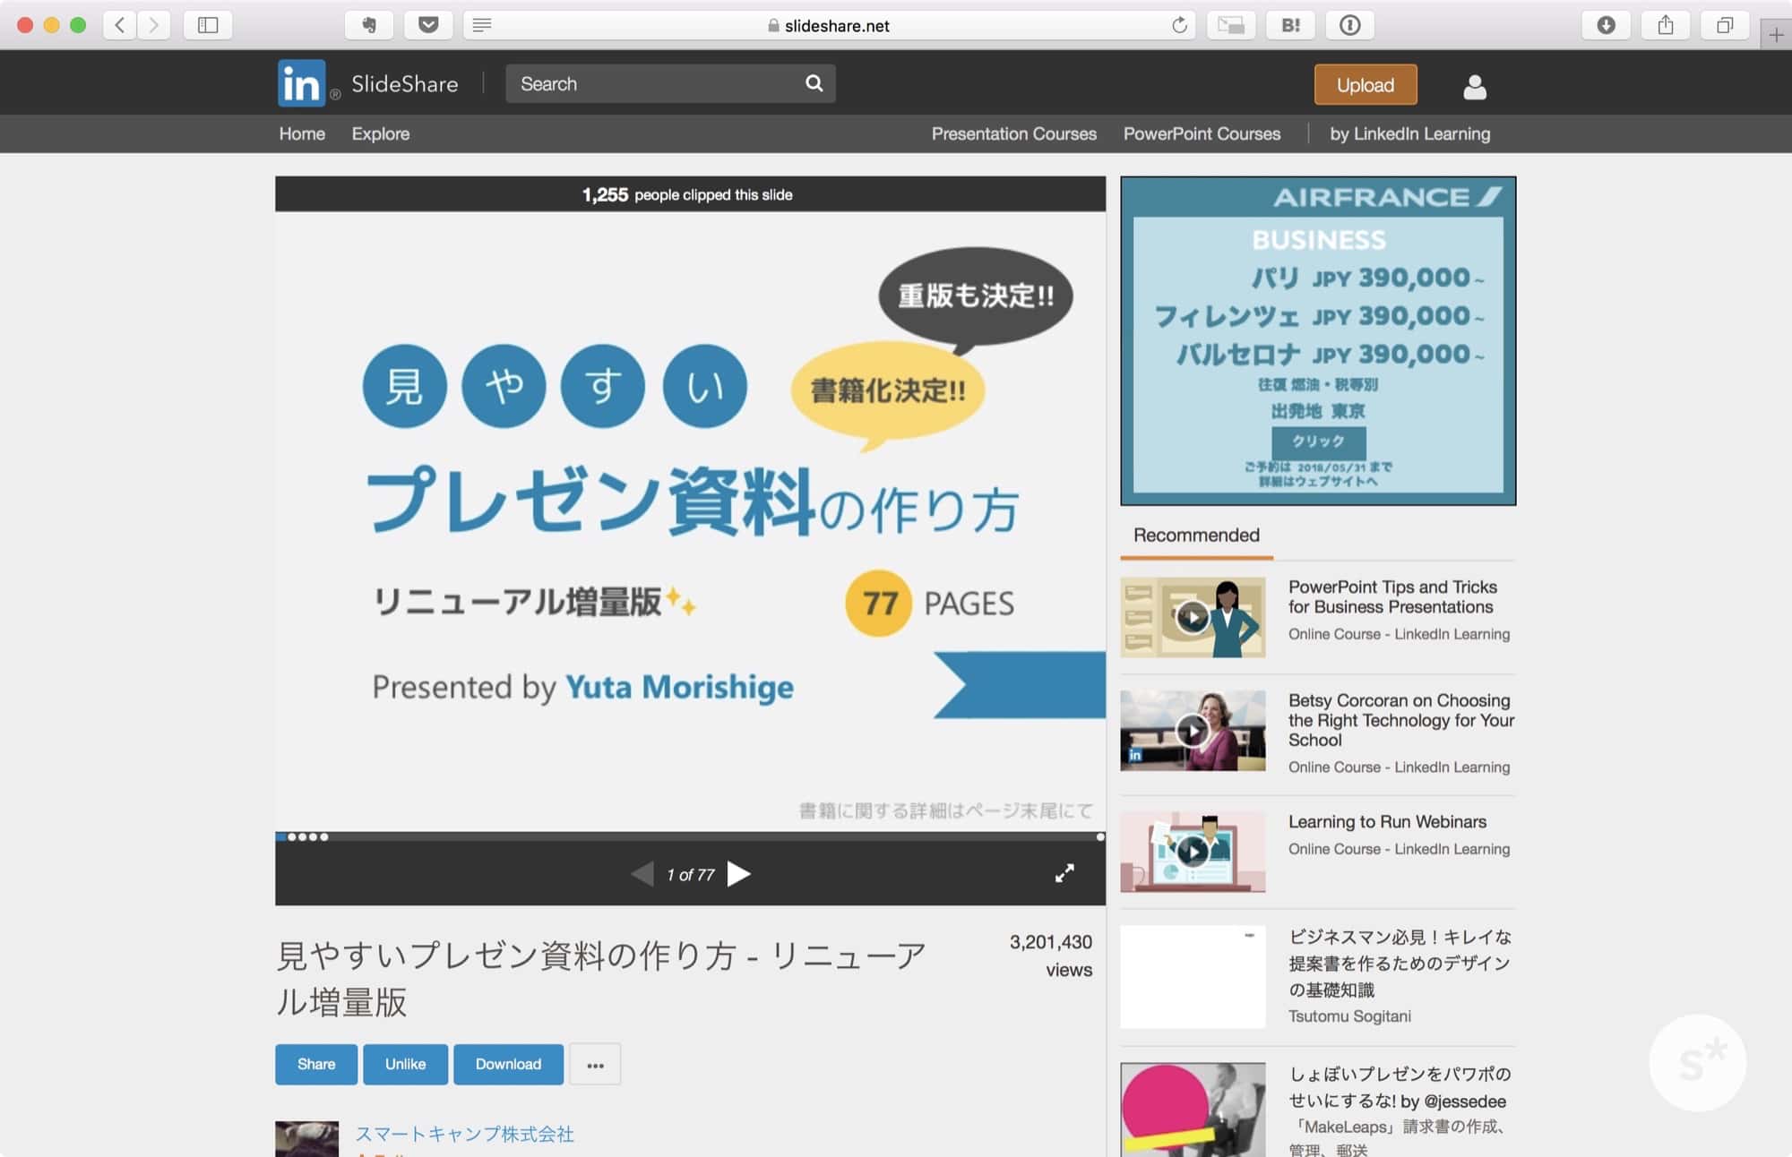
Task: Click the Download button
Action: click(508, 1064)
